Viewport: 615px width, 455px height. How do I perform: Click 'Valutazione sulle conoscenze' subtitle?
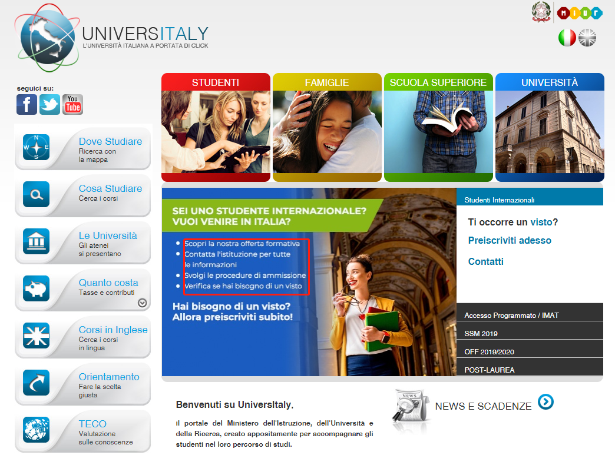tap(105, 438)
